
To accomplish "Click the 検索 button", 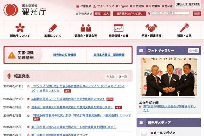I will click(197, 14).
